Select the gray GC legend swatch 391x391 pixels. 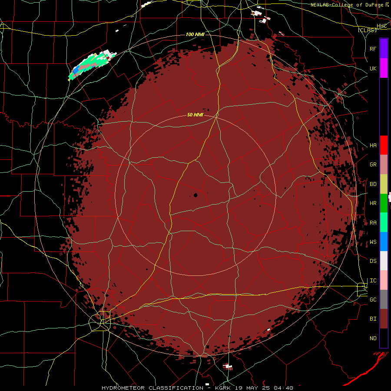(x=384, y=299)
